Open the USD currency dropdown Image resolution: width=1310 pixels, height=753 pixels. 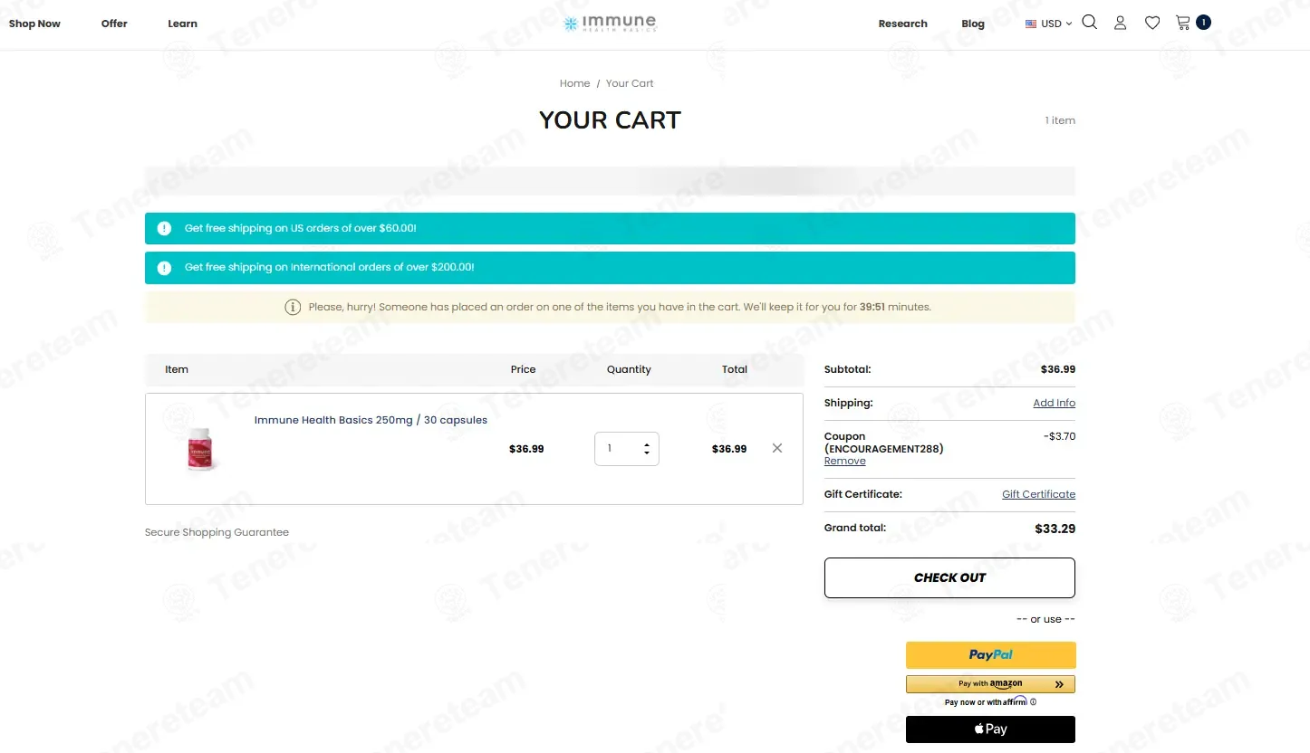1048,24
